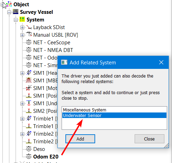Select Underwater Sensor in the list

(114, 115)
